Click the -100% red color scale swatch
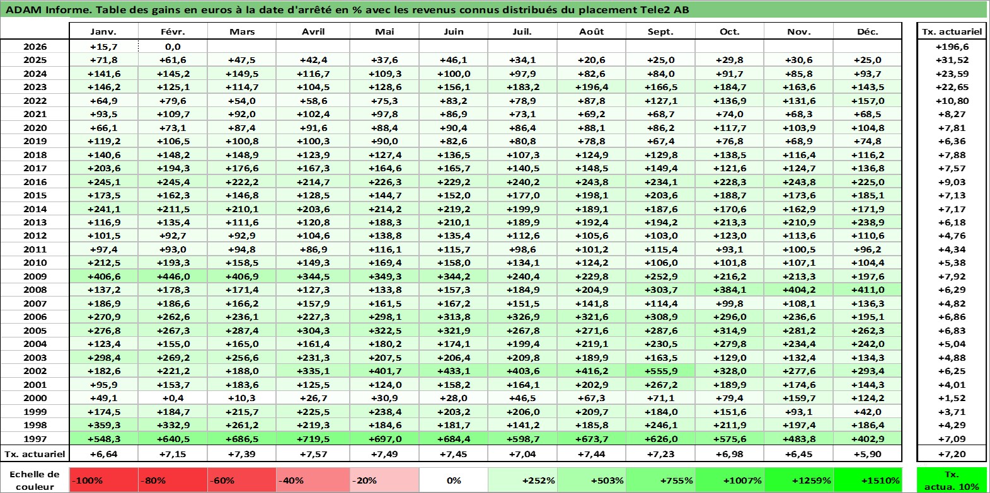 (103, 480)
